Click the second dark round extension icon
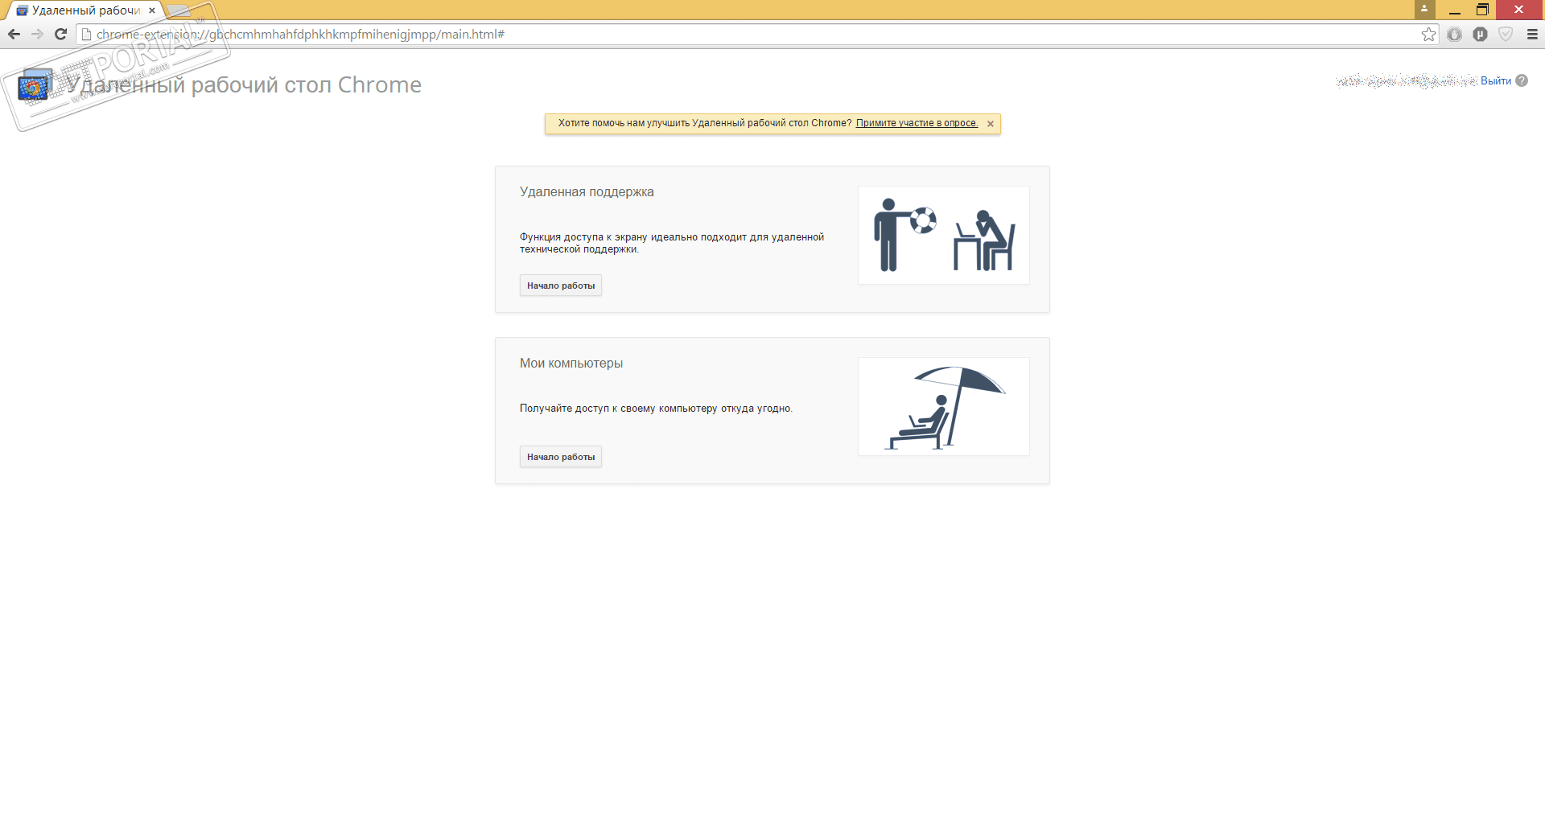1545x830 pixels. [x=1480, y=34]
